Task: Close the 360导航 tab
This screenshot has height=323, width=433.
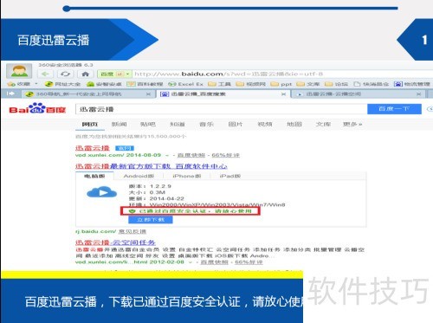Action: pos(148,94)
